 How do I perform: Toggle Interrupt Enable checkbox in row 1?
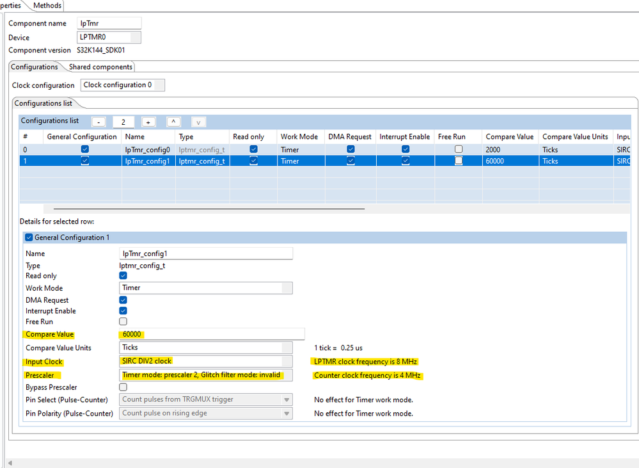pos(406,161)
